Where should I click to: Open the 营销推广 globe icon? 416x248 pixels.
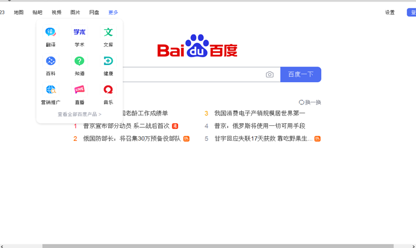point(50,89)
